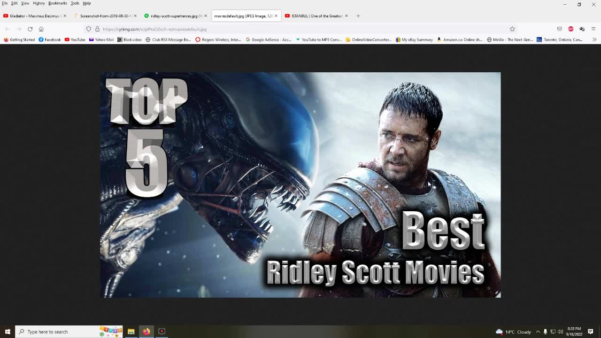Switch to the Screenshot-from-2019-08-30 tab
The height and width of the screenshot is (338, 601).
click(x=105, y=16)
